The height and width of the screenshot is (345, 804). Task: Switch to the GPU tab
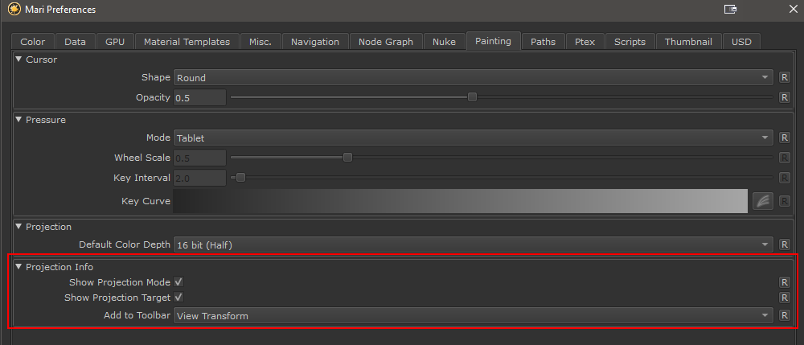115,41
